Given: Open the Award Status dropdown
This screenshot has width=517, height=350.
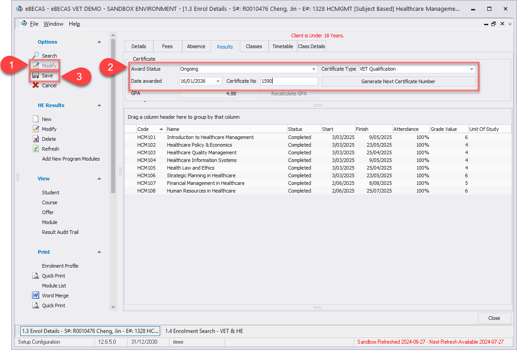Looking at the screenshot, I should pos(314,69).
